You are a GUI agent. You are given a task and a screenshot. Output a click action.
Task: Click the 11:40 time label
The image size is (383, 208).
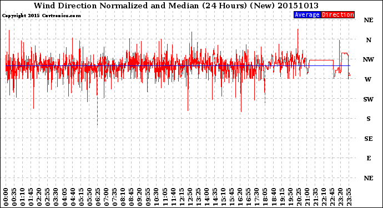(x=173, y=197)
